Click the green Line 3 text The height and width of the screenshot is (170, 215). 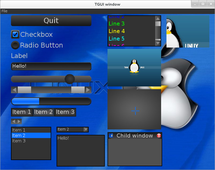click(x=117, y=24)
